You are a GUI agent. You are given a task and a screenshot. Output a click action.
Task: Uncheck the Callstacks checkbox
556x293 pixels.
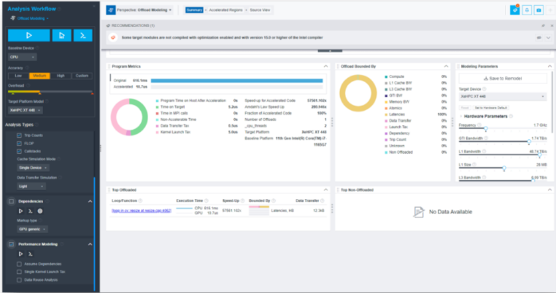[x=19, y=151]
